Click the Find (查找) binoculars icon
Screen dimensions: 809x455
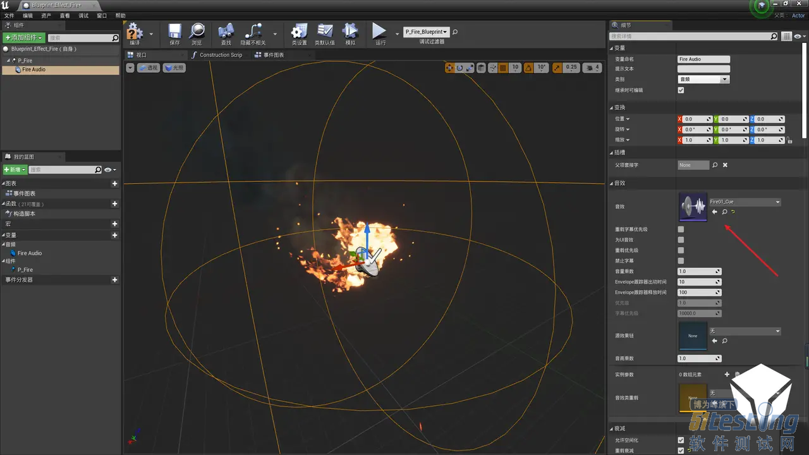pyautogui.click(x=226, y=31)
